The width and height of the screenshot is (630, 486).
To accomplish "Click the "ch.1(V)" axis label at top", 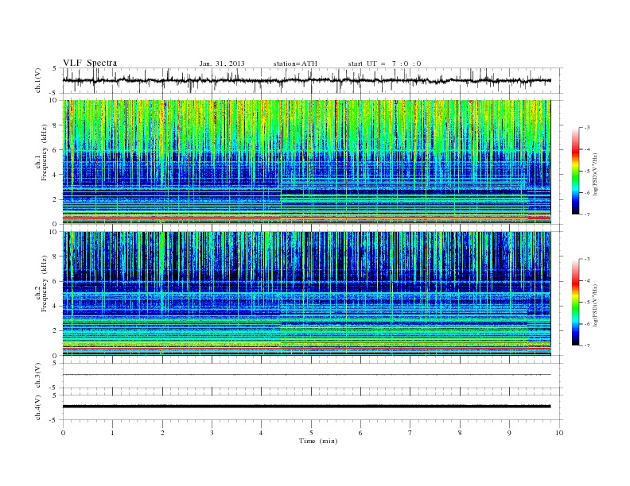I will pos(38,80).
